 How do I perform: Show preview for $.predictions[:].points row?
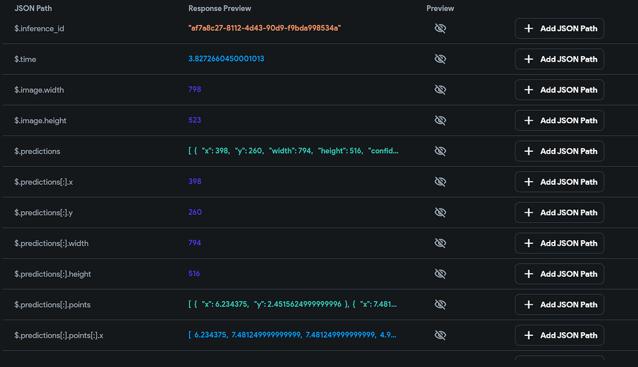point(440,304)
